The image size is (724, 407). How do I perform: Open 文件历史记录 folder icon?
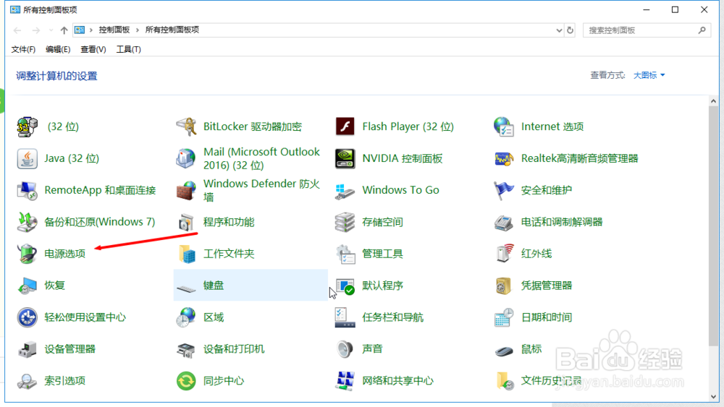(x=504, y=381)
